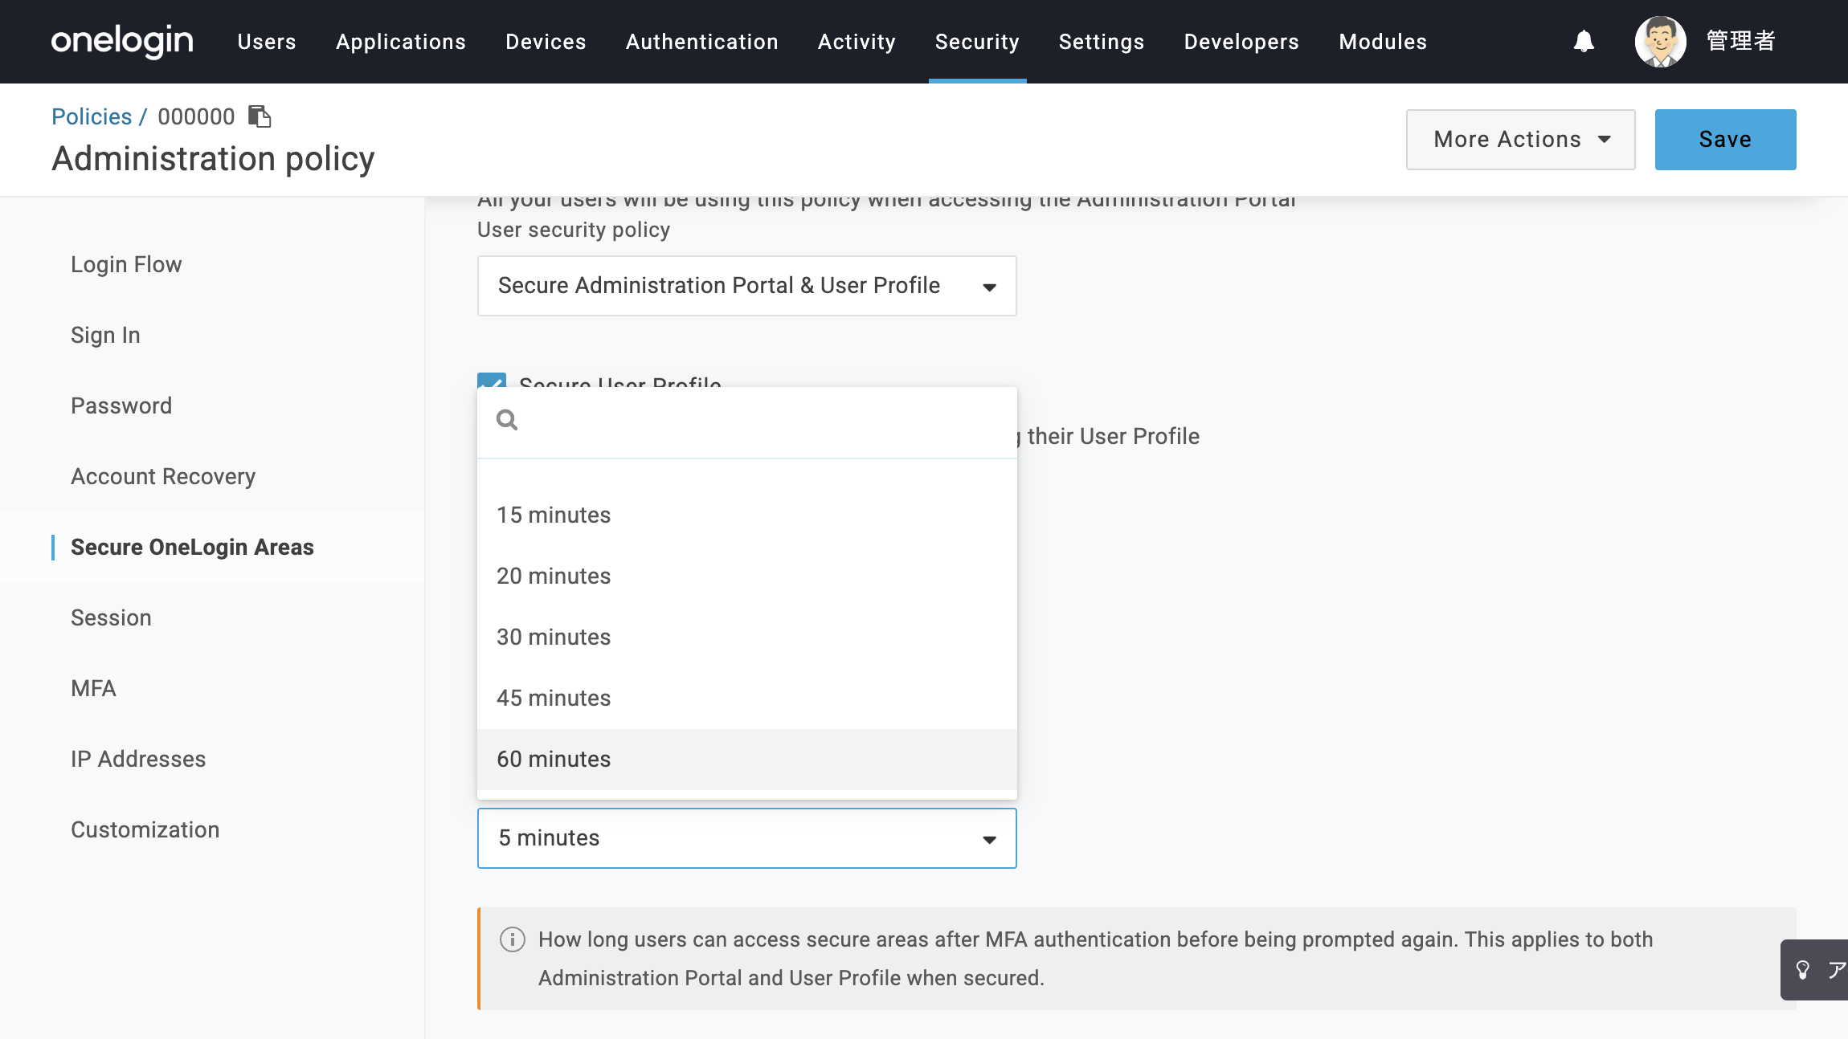Save the administration policy
The image size is (1848, 1039).
(x=1726, y=140)
